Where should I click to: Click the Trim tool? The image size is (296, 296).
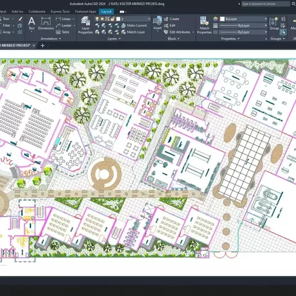[x=6, y=19]
